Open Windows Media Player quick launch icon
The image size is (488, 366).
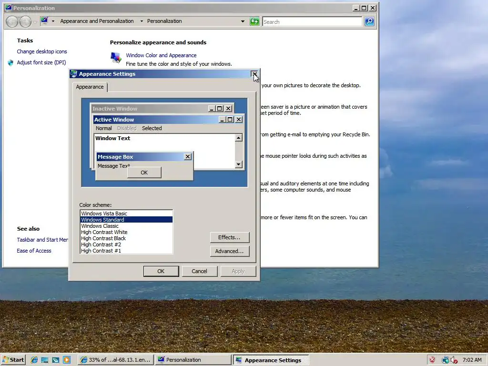[x=67, y=360]
